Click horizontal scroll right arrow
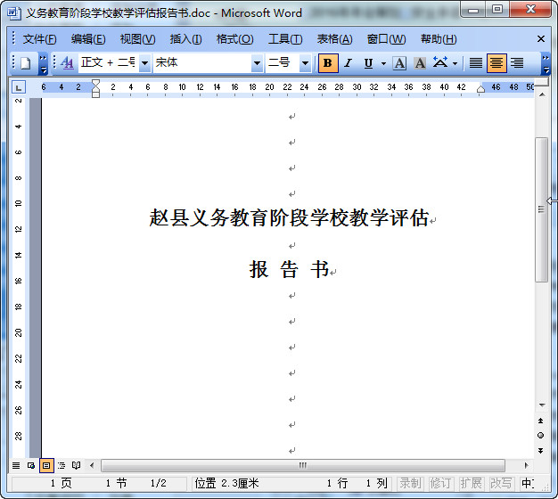 [x=526, y=465]
